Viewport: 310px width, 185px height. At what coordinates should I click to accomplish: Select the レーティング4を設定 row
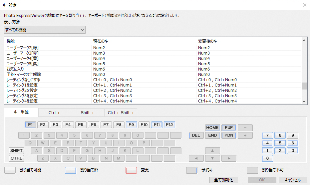[x=153, y=101]
